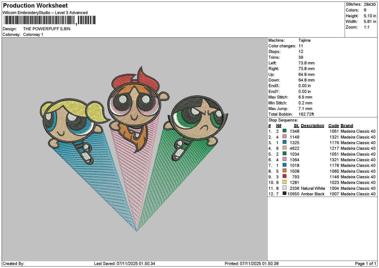Image resolution: width=379 pixels, height=268 pixels.
Task: Select stitch count 10650 in stop row 12
Action: [293, 194]
